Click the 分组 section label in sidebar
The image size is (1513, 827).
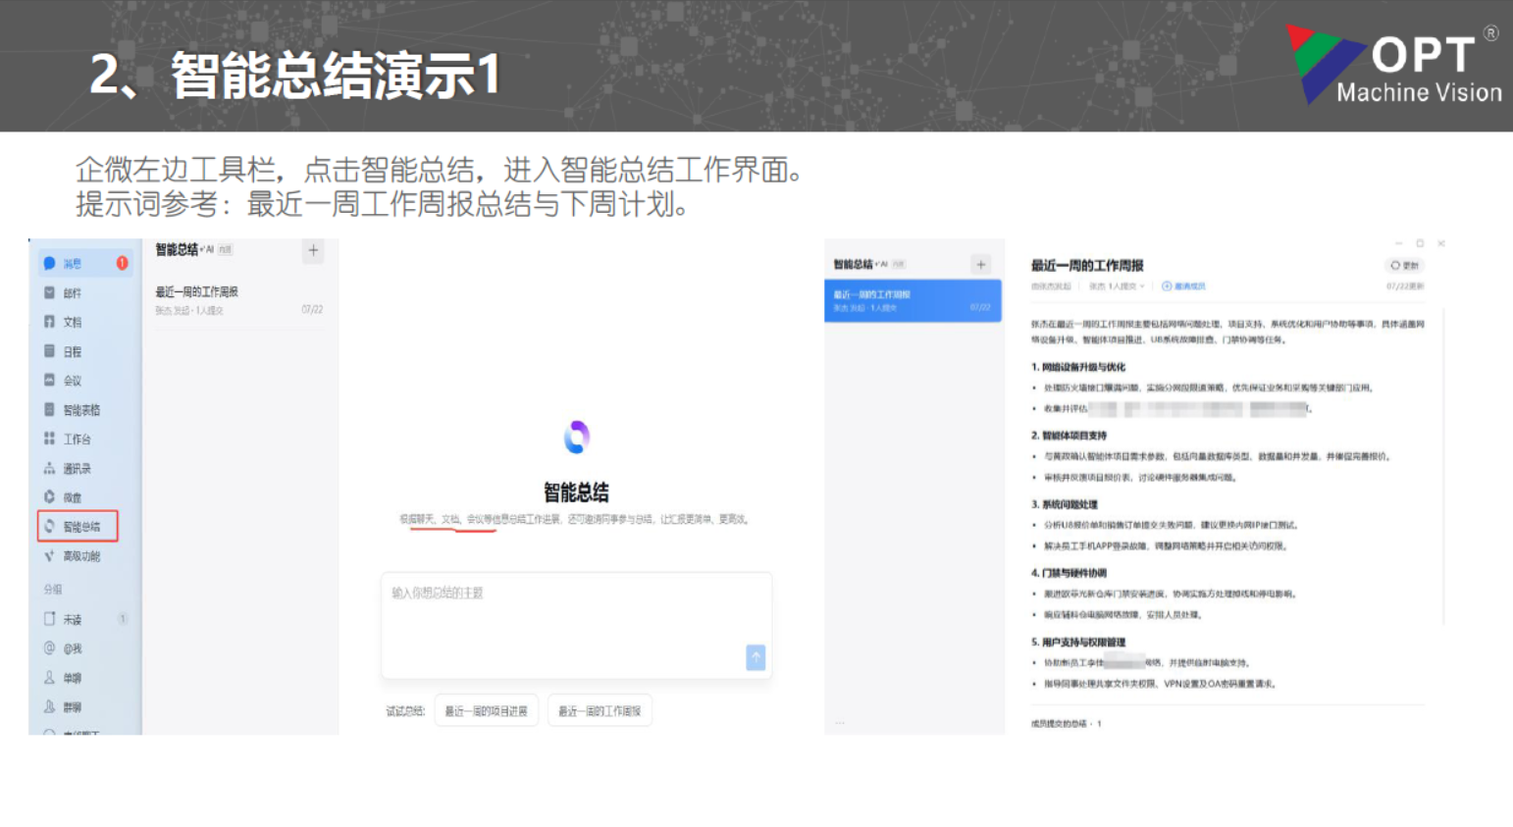53,590
